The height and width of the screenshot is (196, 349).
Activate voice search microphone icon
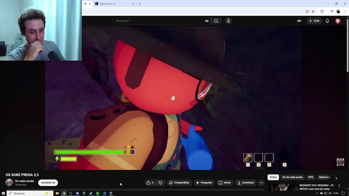click(228, 21)
